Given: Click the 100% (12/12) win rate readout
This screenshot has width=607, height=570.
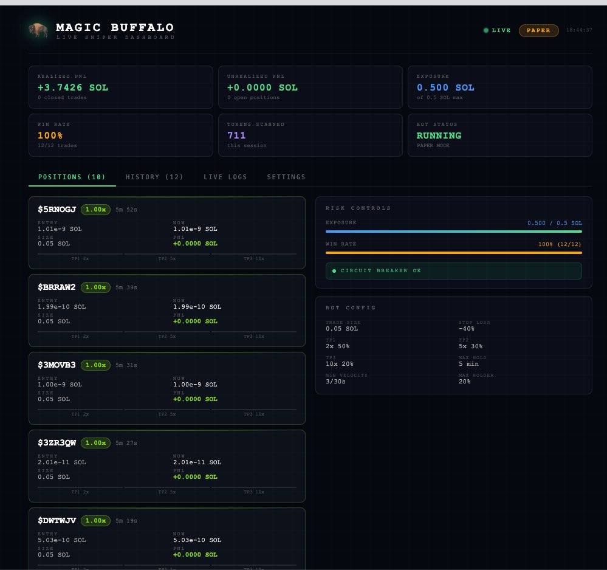Looking at the screenshot, I should click(560, 244).
